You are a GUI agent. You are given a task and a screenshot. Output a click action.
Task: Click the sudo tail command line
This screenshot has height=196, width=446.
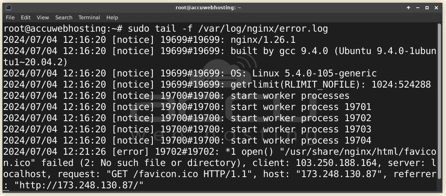point(166,29)
